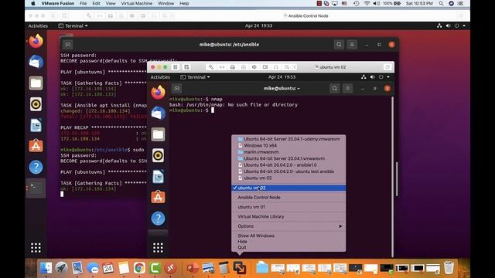Open Files in the ubuntu vm 02 dock
Screen dimensions: 495x278
click(158, 134)
